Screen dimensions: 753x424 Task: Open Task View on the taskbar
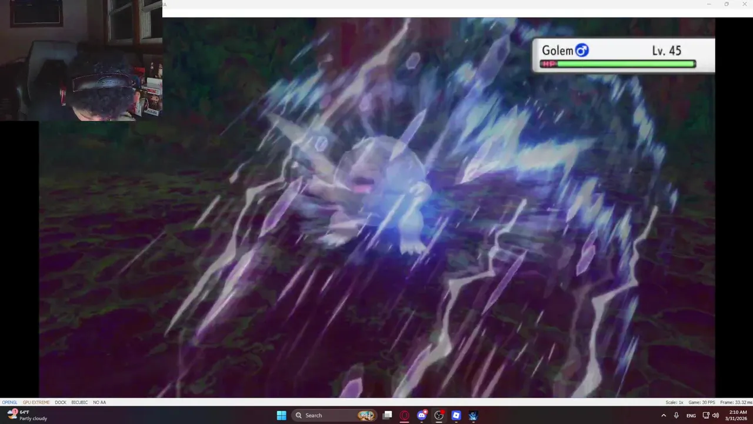click(387, 415)
